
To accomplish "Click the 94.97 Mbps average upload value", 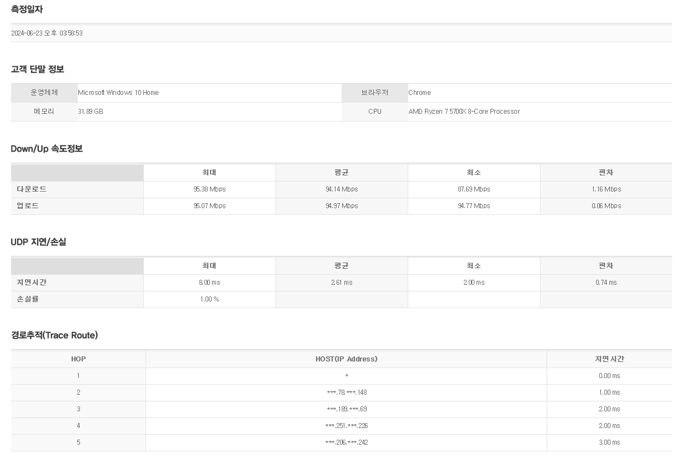I will (342, 206).
